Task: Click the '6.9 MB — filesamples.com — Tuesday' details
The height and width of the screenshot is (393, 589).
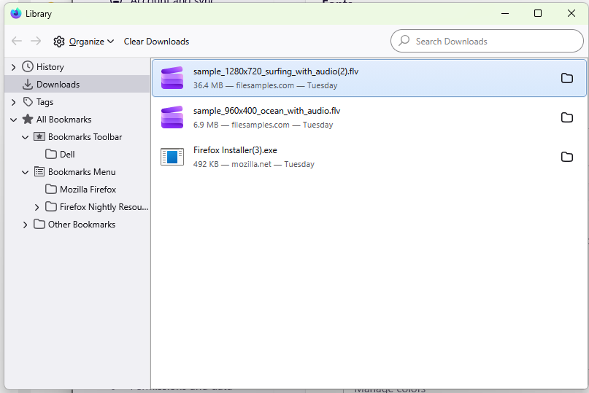Action: pos(263,125)
